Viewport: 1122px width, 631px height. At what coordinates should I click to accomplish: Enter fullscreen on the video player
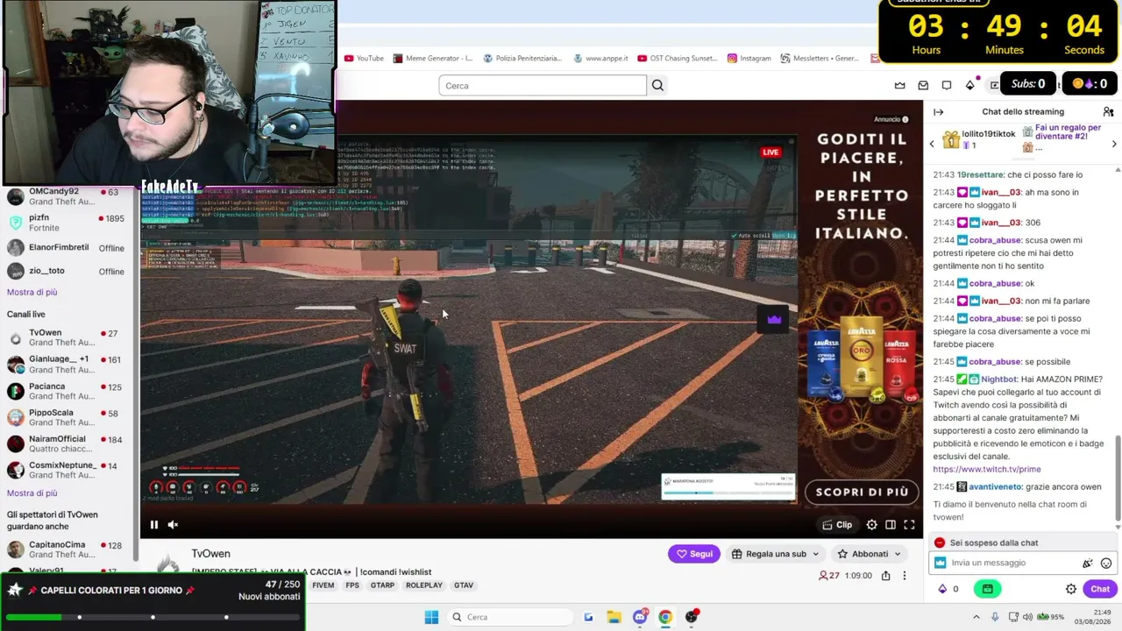(909, 525)
